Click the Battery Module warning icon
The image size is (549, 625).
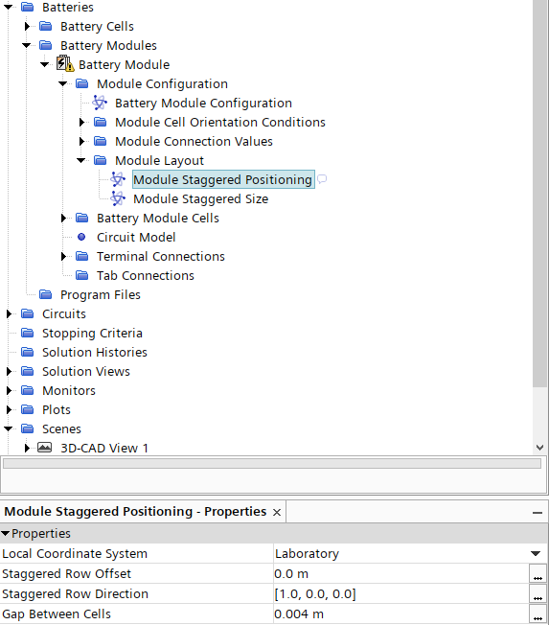pos(65,64)
